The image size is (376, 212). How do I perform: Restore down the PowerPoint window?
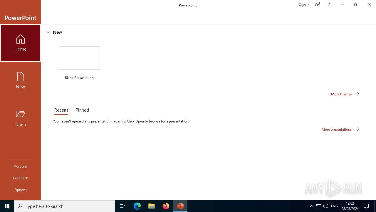pyautogui.click(x=356, y=5)
